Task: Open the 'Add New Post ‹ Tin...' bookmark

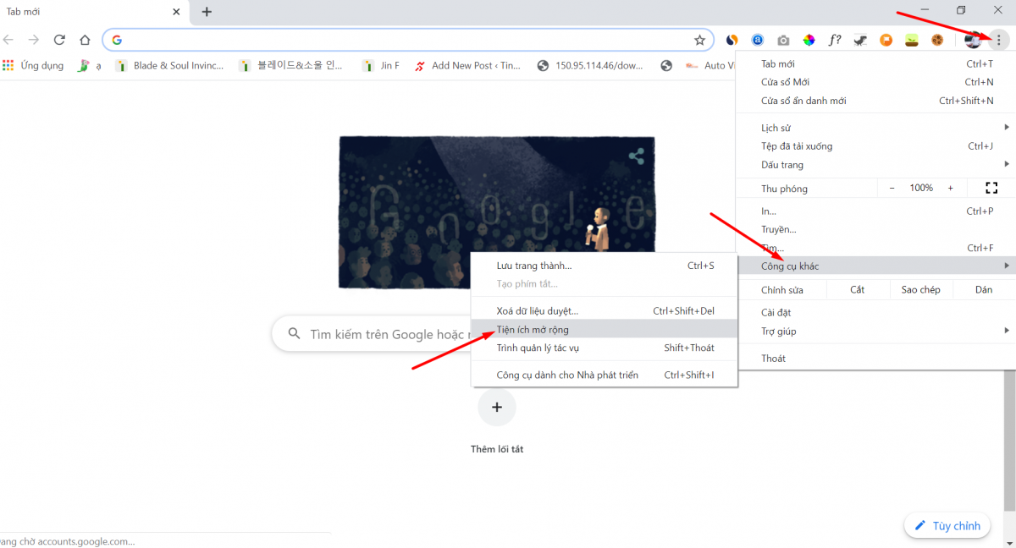Action: point(467,65)
